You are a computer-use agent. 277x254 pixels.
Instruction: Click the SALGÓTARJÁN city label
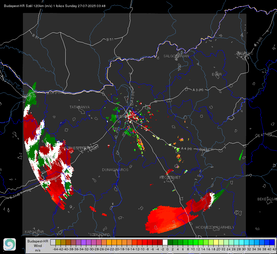pyautogui.click(x=176, y=56)
